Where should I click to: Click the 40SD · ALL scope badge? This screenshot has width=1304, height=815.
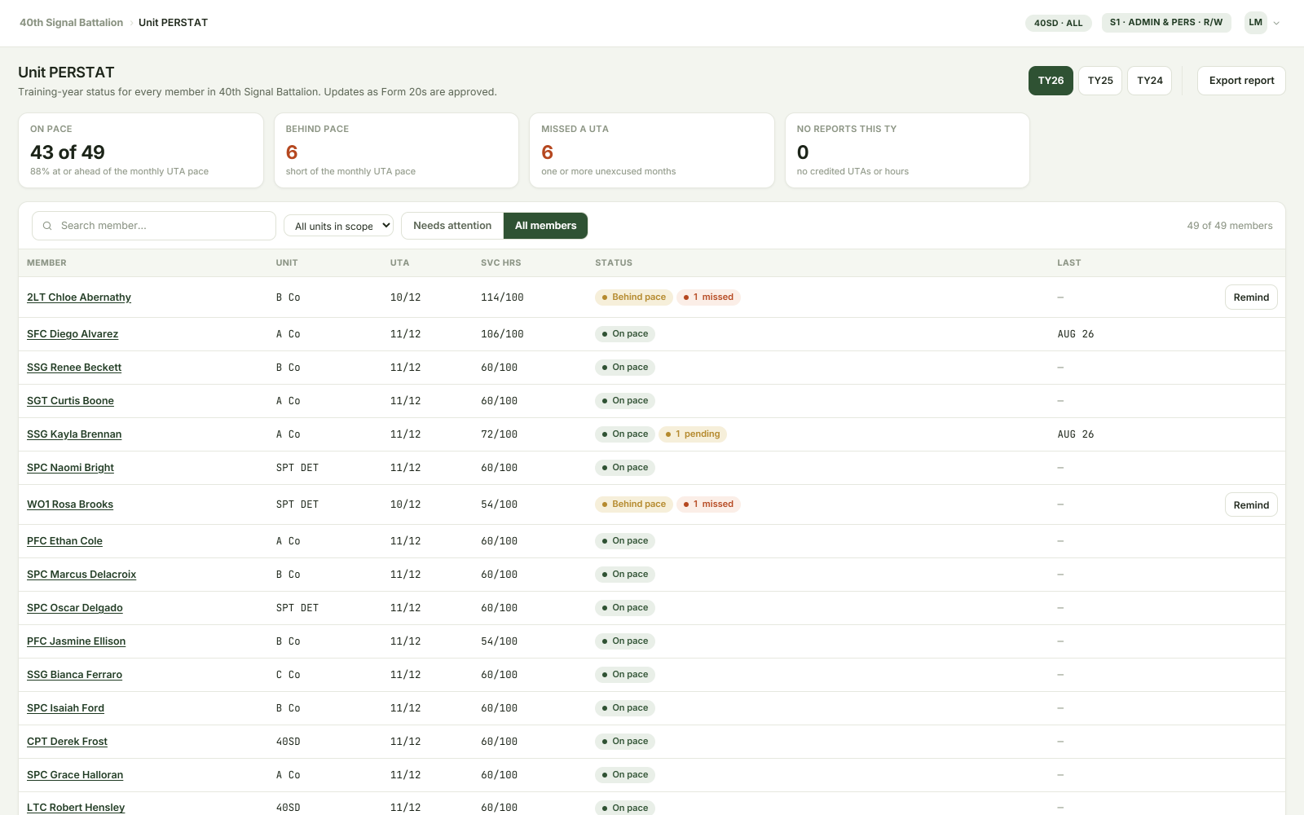pyautogui.click(x=1058, y=23)
